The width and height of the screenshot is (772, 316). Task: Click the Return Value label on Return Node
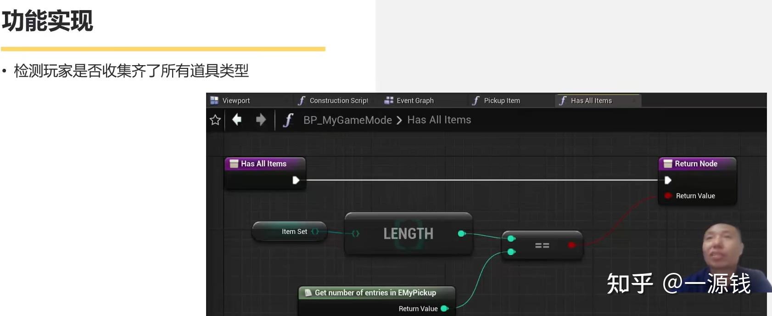click(695, 196)
